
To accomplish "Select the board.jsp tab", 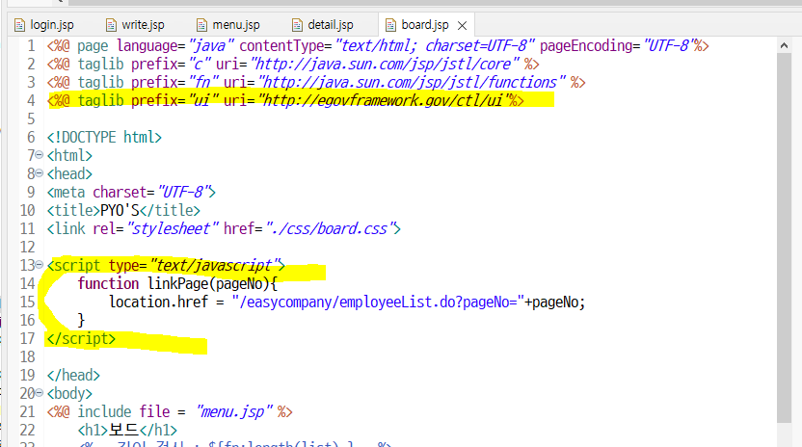I will pyautogui.click(x=424, y=24).
